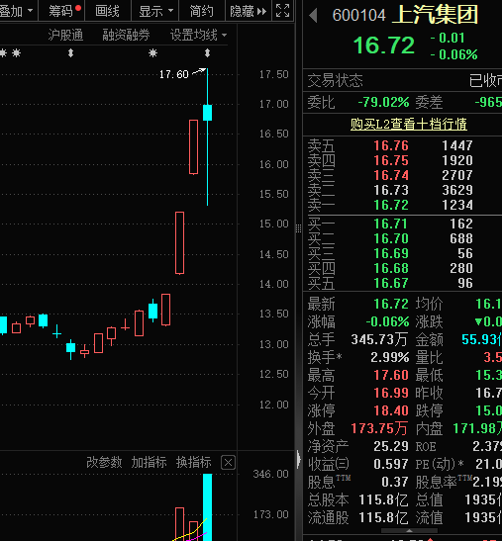The width and height of the screenshot is (502, 541).
Task: Click the 交易状态 row label
Action: [x=335, y=81]
